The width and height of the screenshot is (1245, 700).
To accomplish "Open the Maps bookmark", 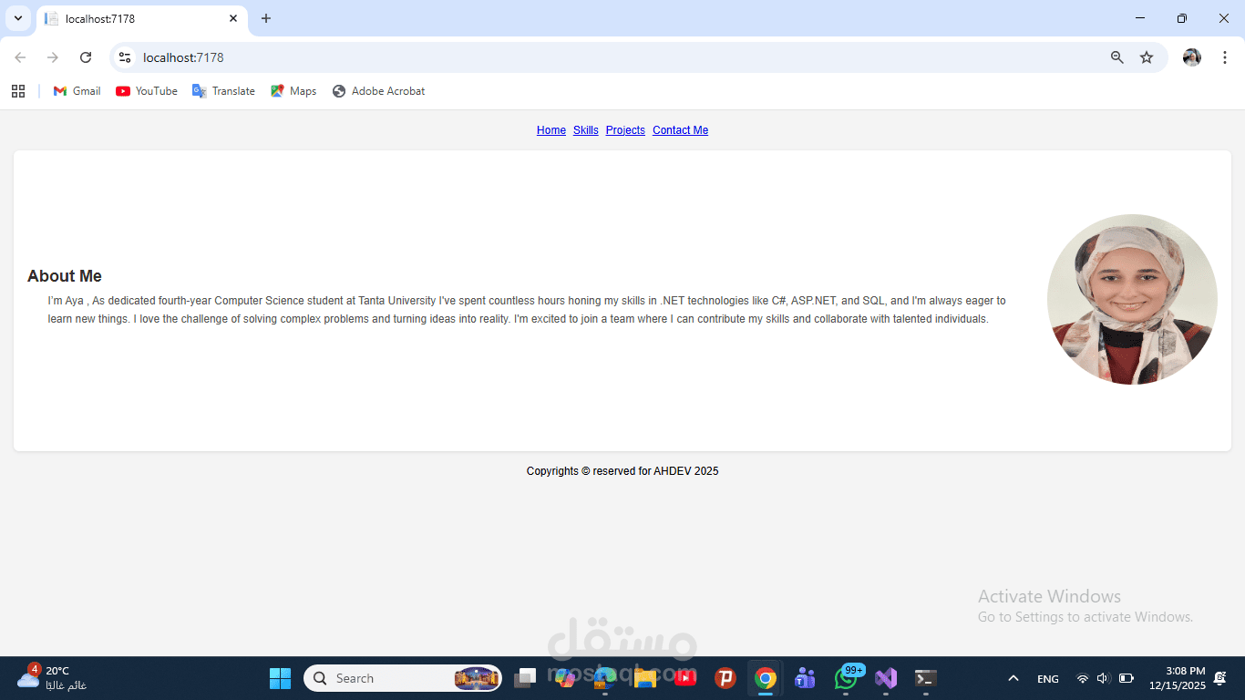I will pyautogui.click(x=293, y=91).
